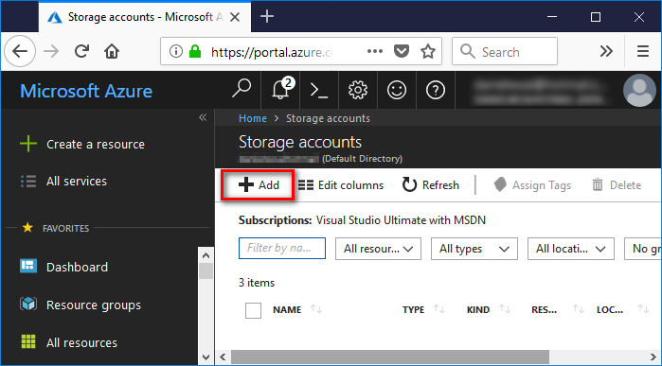Refresh the storage accounts list
This screenshot has width=662, height=366.
(430, 185)
